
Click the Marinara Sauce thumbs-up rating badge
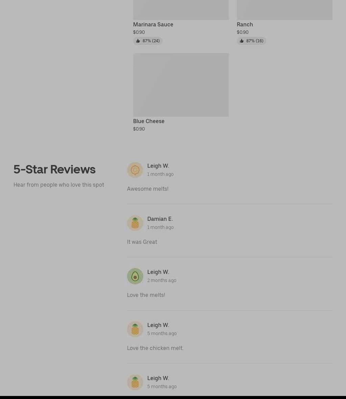[x=148, y=41]
